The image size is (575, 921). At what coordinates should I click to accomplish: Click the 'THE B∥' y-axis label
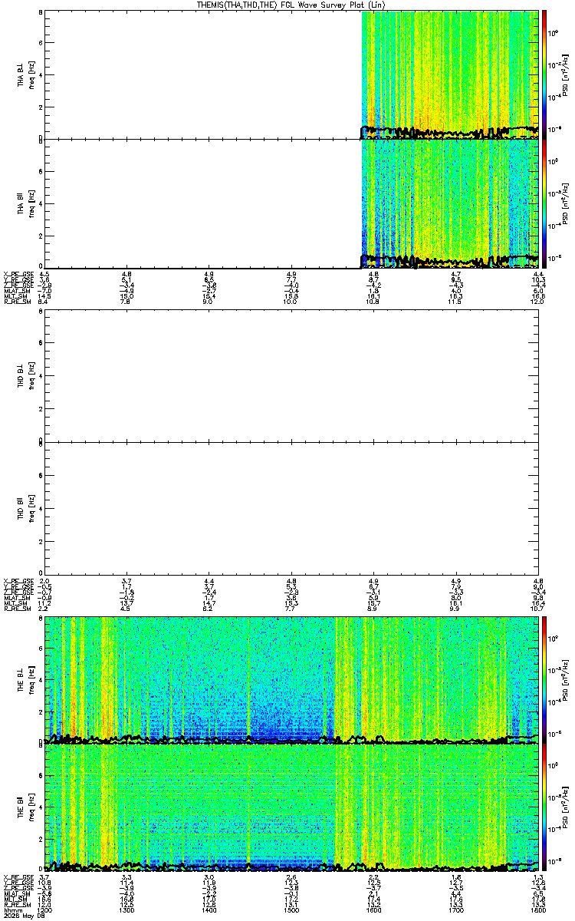tap(21, 808)
